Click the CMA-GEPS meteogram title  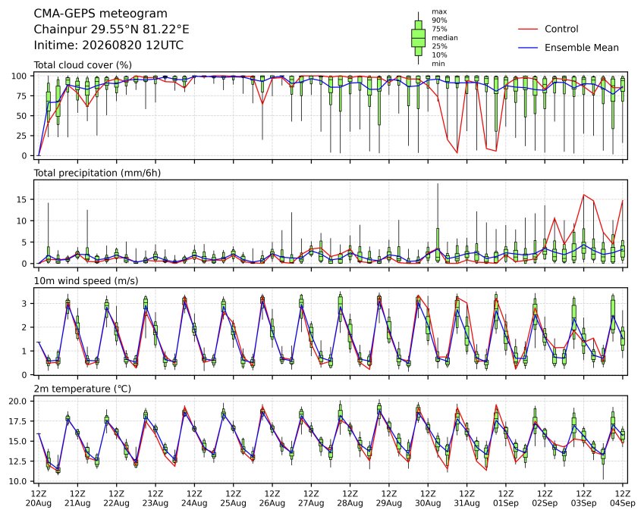tap(101, 14)
